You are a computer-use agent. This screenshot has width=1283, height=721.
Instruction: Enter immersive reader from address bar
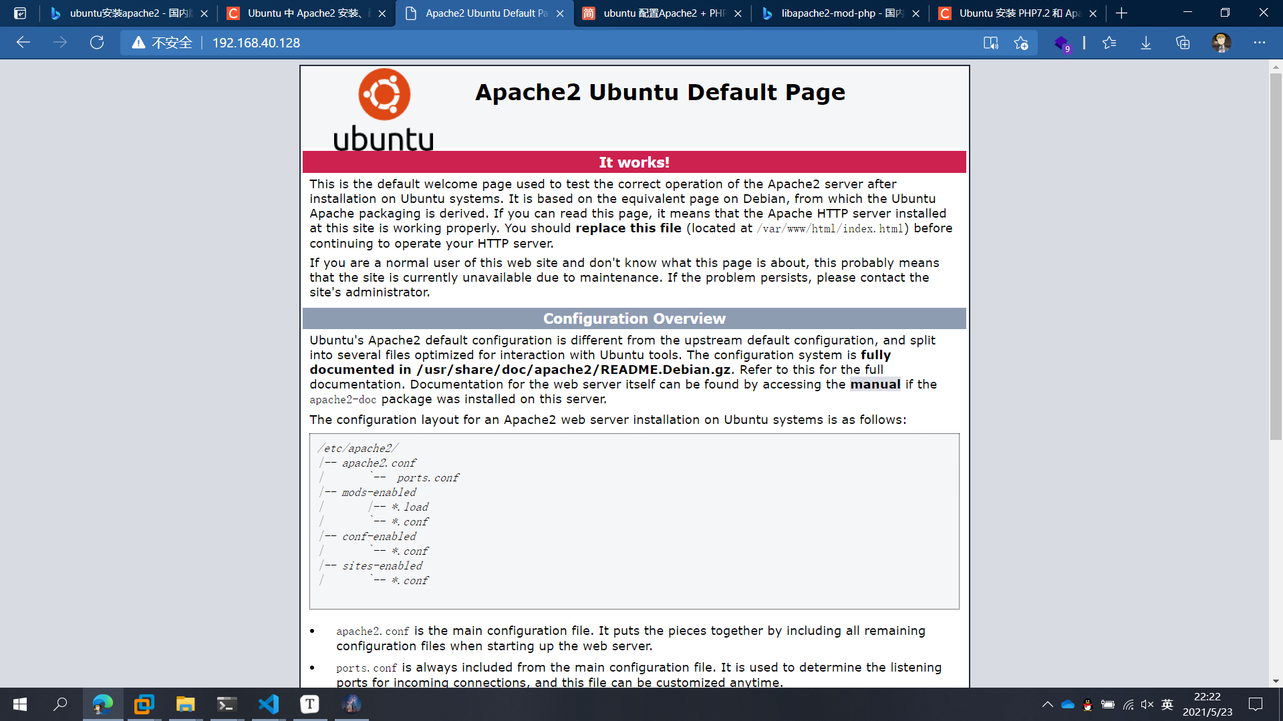(991, 43)
